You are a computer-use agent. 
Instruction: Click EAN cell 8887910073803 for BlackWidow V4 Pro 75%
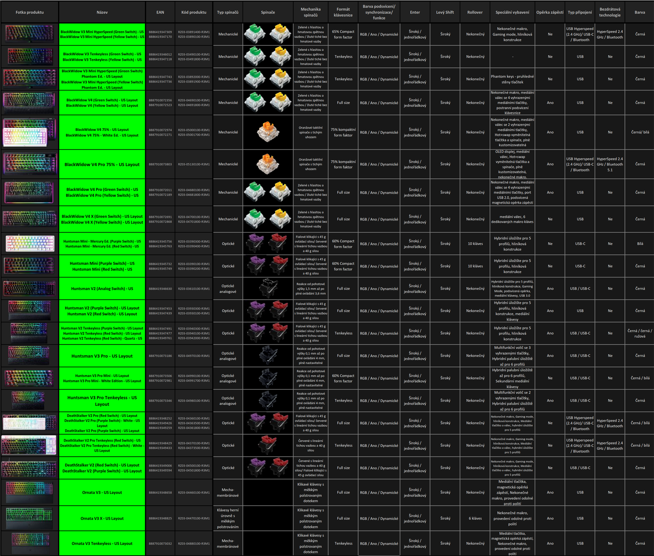160,164
